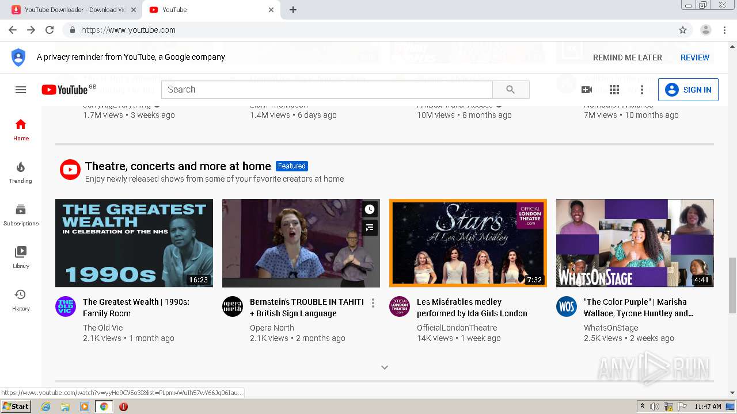The height and width of the screenshot is (414, 737).
Task: Open a new browser tab
Action: [293, 10]
